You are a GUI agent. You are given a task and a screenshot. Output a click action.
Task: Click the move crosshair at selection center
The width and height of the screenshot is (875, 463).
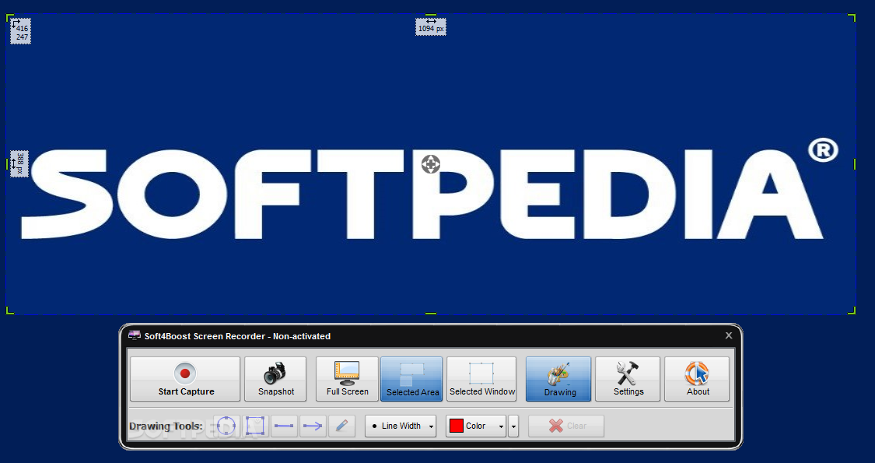(x=431, y=164)
